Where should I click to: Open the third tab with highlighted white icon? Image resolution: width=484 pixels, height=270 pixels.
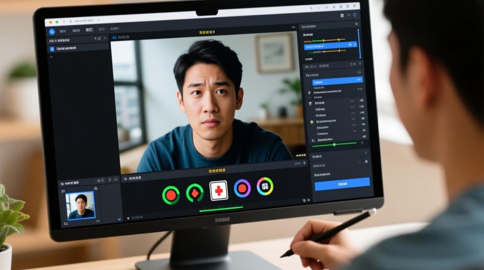coord(89,30)
